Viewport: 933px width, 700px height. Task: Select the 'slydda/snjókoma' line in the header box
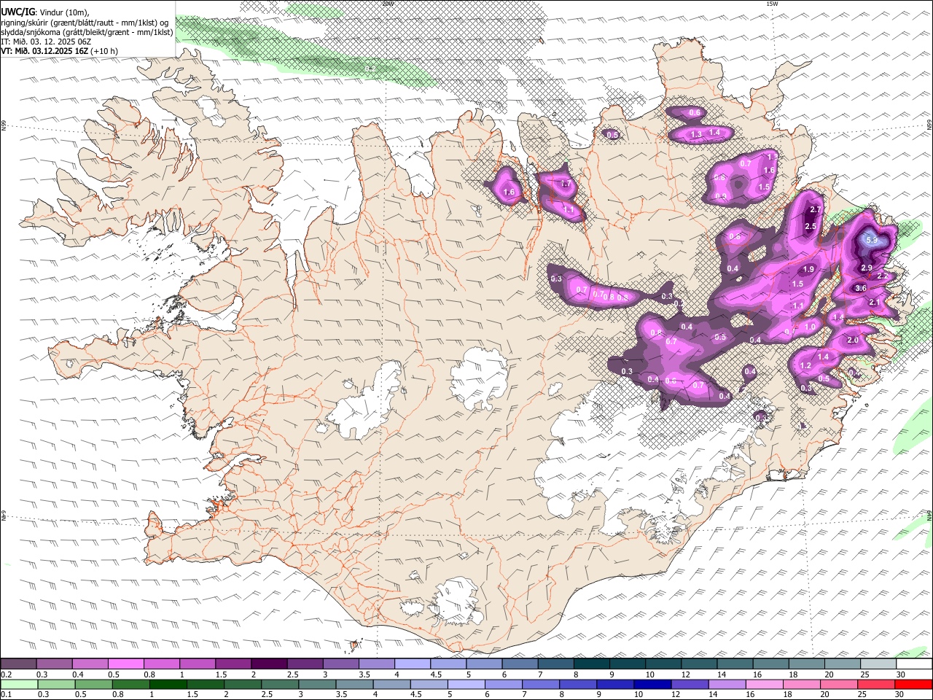click(87, 32)
